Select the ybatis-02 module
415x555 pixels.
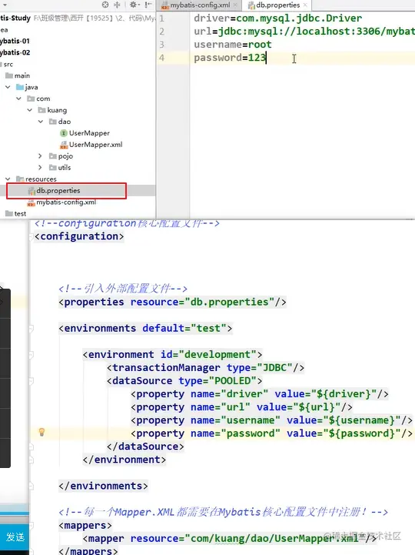tap(15, 52)
